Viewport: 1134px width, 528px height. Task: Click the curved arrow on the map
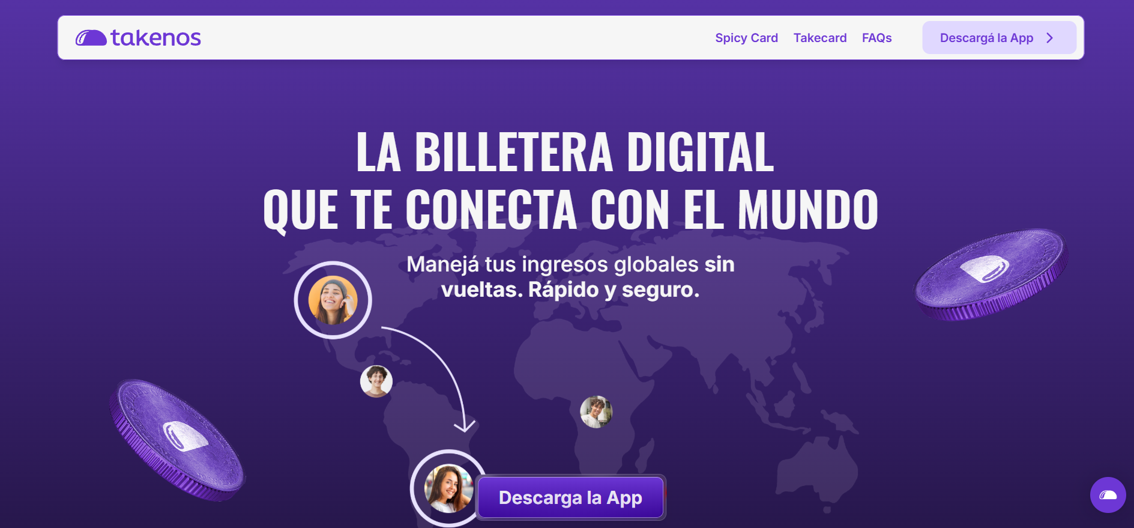coord(429,378)
